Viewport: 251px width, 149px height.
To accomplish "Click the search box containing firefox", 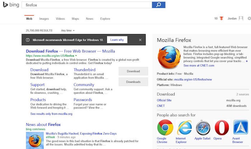I will coord(86,5).
